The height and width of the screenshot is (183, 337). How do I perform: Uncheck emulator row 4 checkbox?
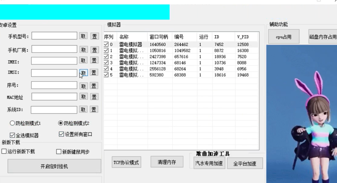tap(106, 69)
